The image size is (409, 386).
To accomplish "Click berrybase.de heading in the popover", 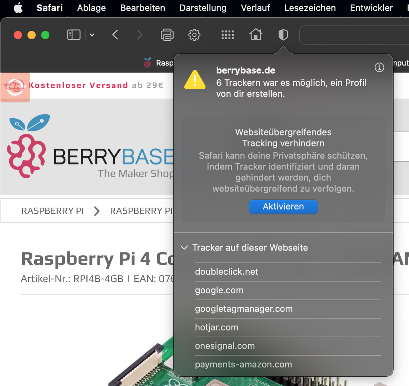I will coord(246,70).
